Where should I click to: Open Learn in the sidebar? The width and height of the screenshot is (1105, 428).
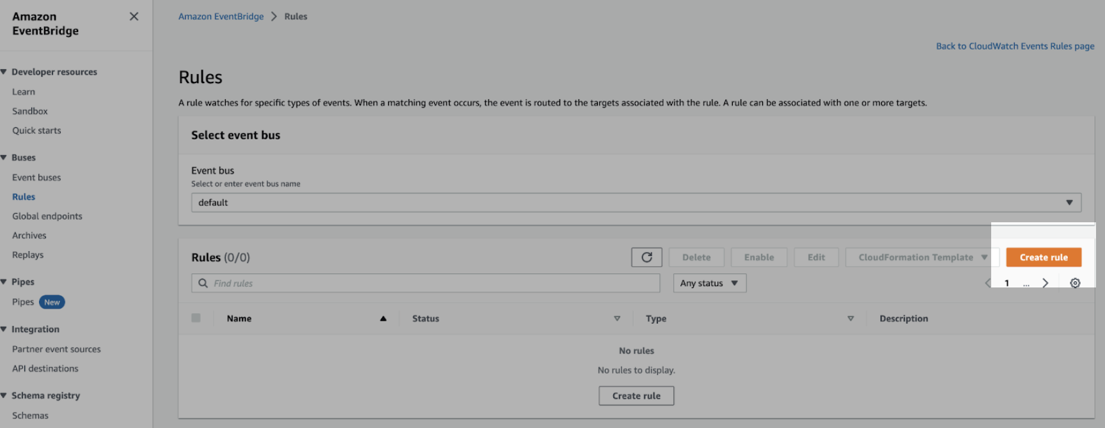[24, 92]
